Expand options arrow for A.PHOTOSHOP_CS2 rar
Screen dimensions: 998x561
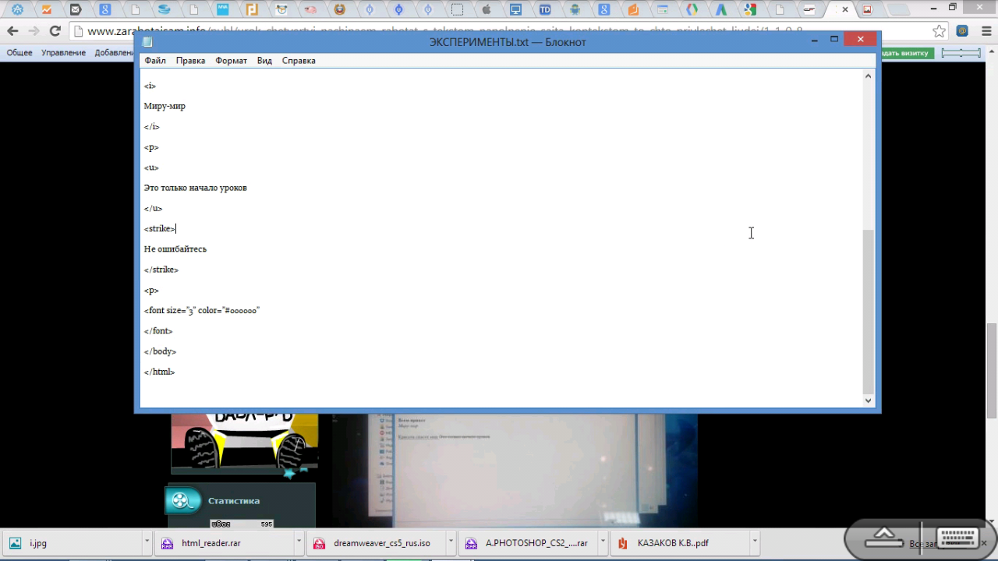[603, 541]
